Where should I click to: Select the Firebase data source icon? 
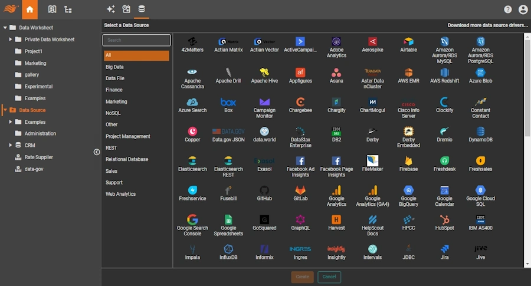point(408,161)
